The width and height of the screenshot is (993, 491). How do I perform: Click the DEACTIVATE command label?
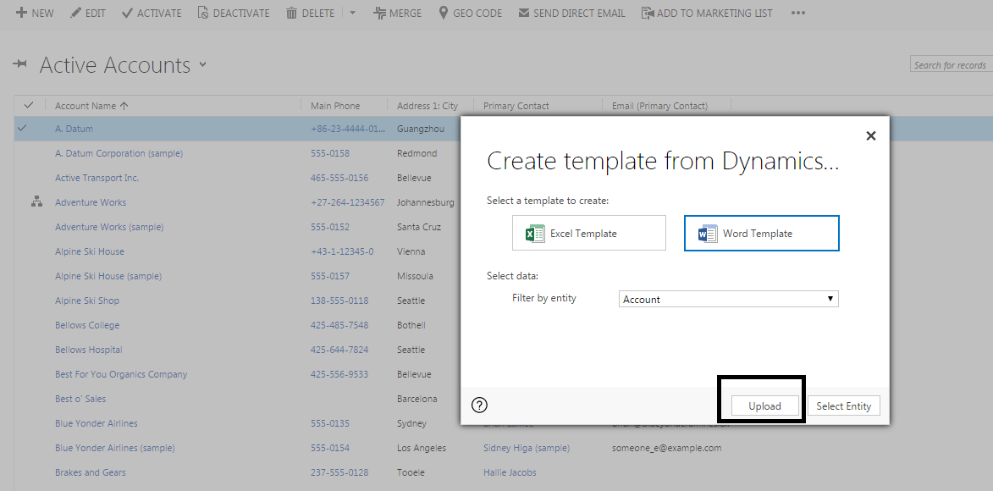tap(241, 14)
